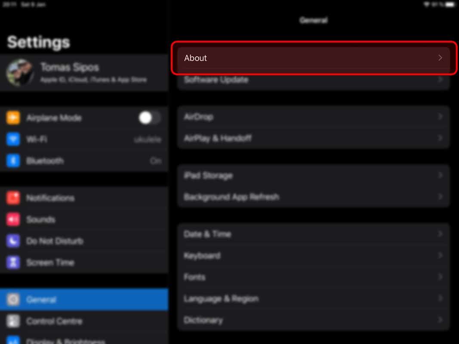Click the General gear icon
The height and width of the screenshot is (344, 459).
(13, 300)
